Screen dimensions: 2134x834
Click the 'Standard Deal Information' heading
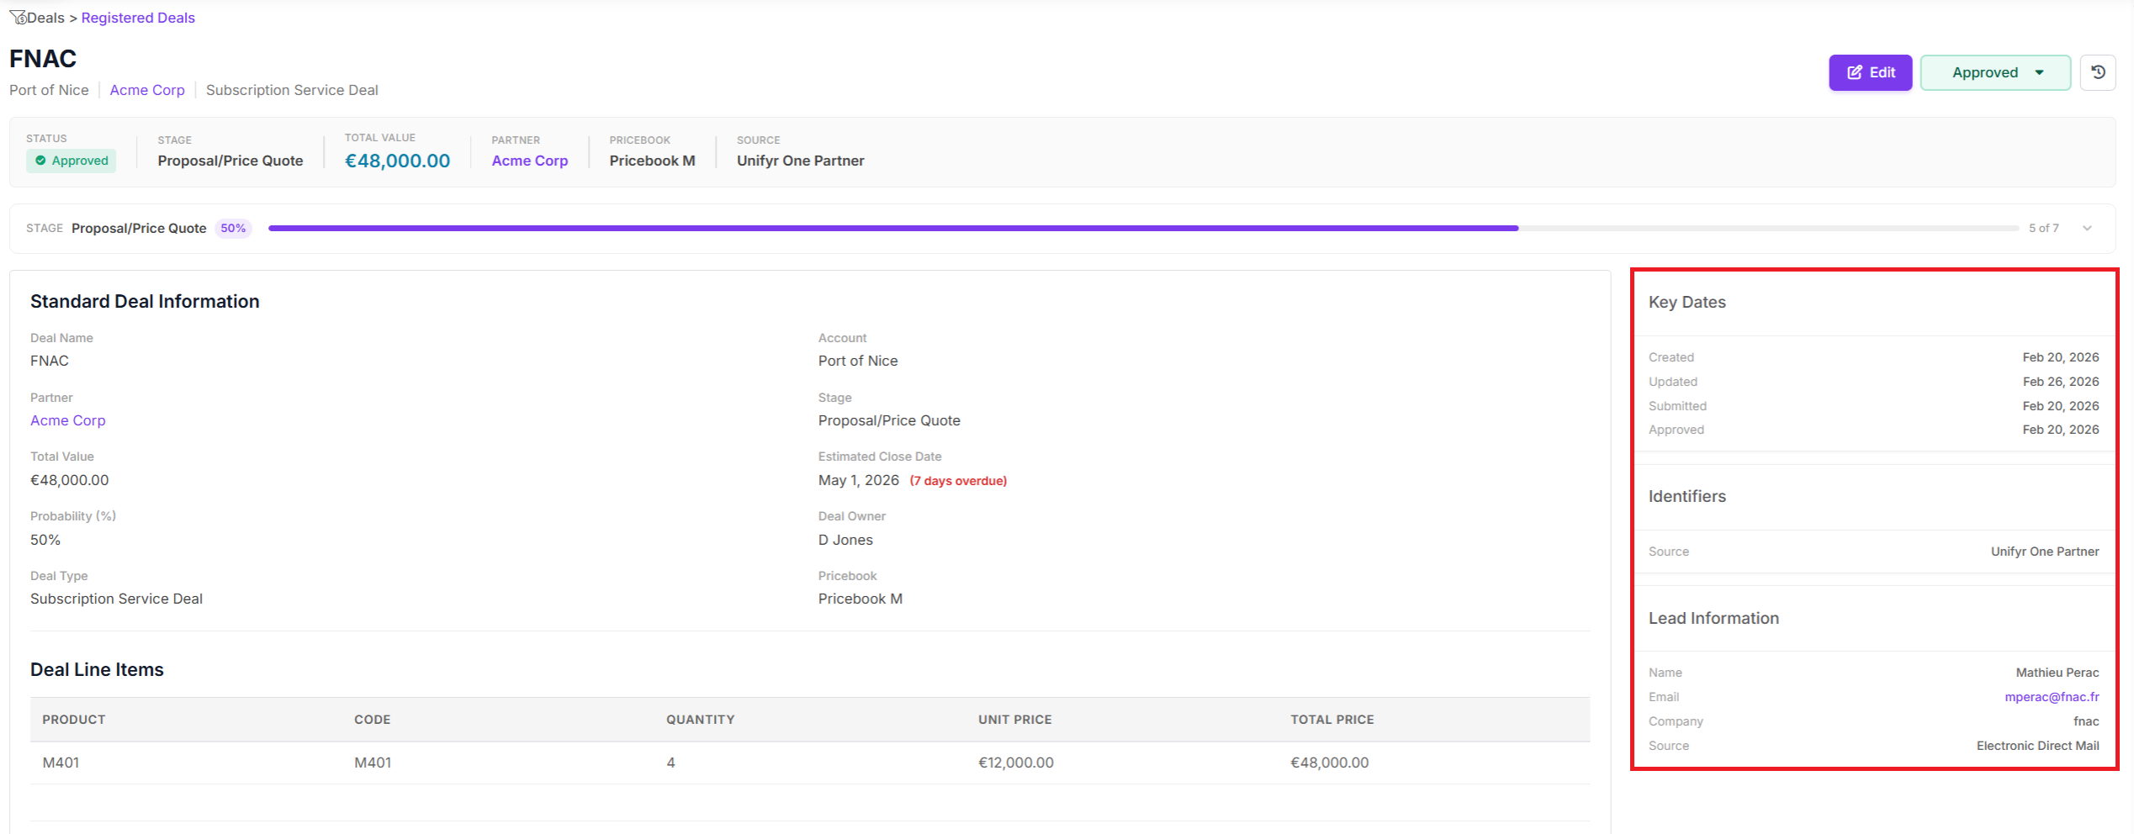(145, 301)
